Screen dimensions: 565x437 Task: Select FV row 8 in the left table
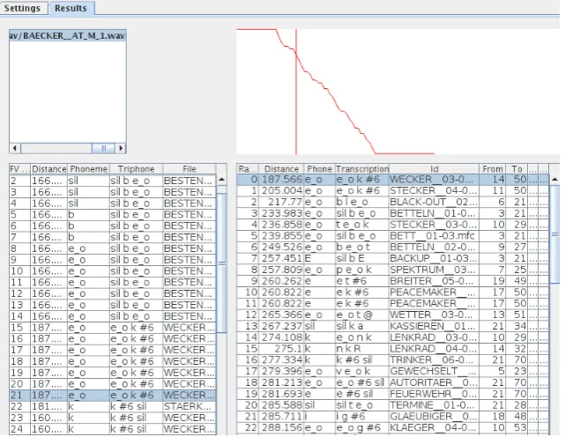[x=113, y=248]
